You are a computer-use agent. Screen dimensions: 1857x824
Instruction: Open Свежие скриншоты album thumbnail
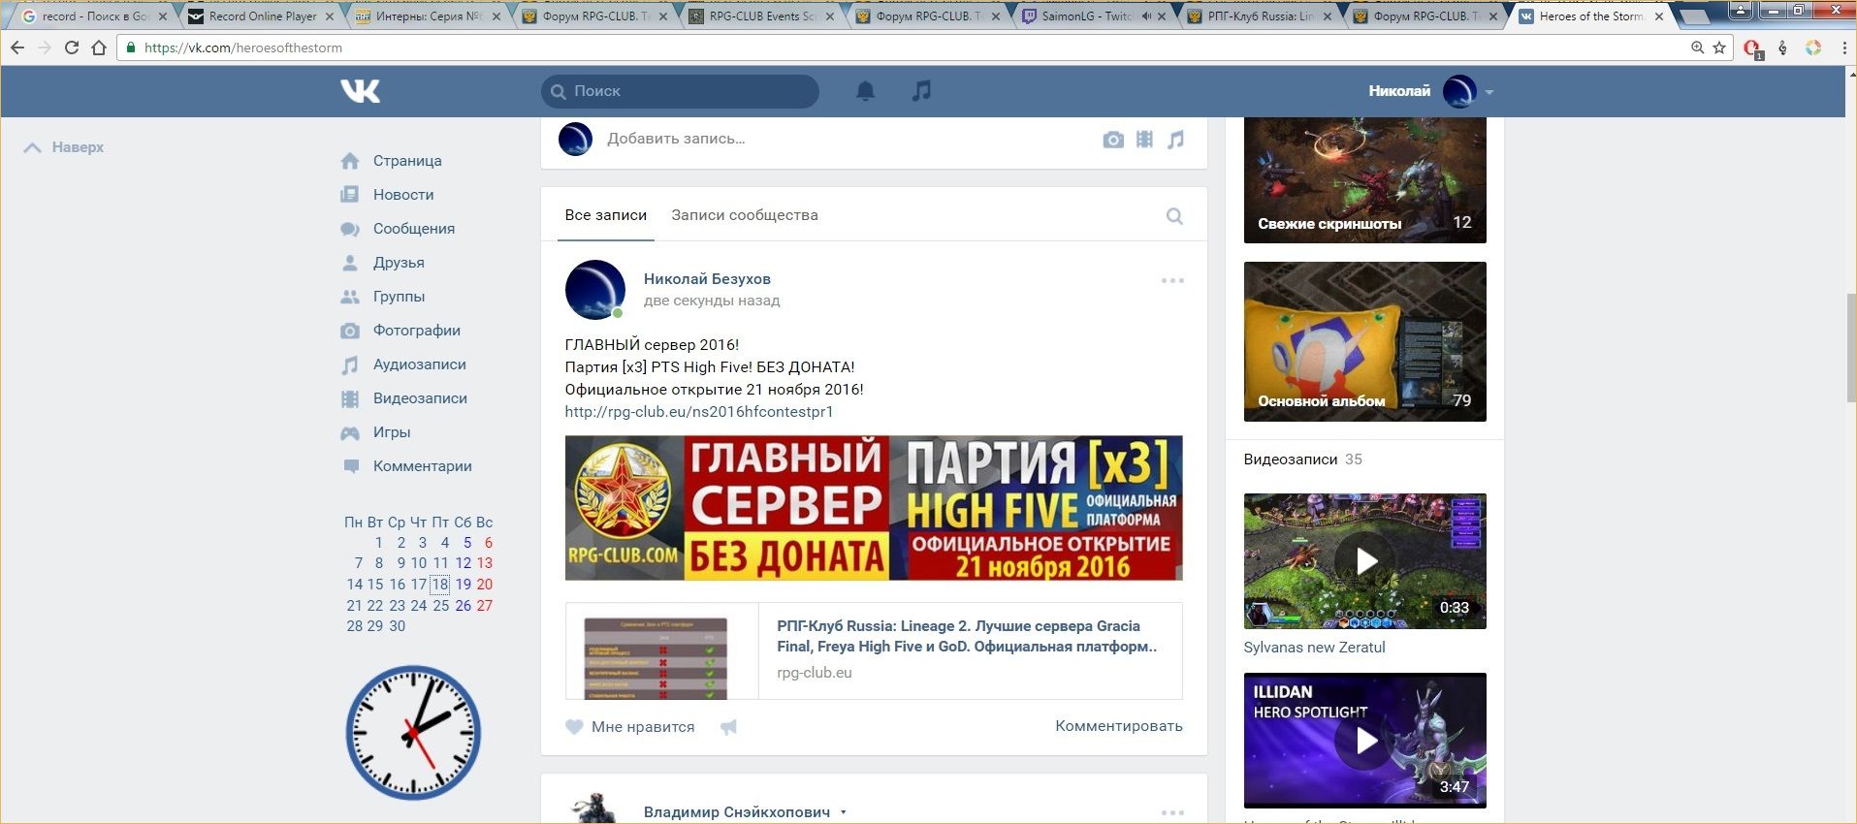(1364, 180)
